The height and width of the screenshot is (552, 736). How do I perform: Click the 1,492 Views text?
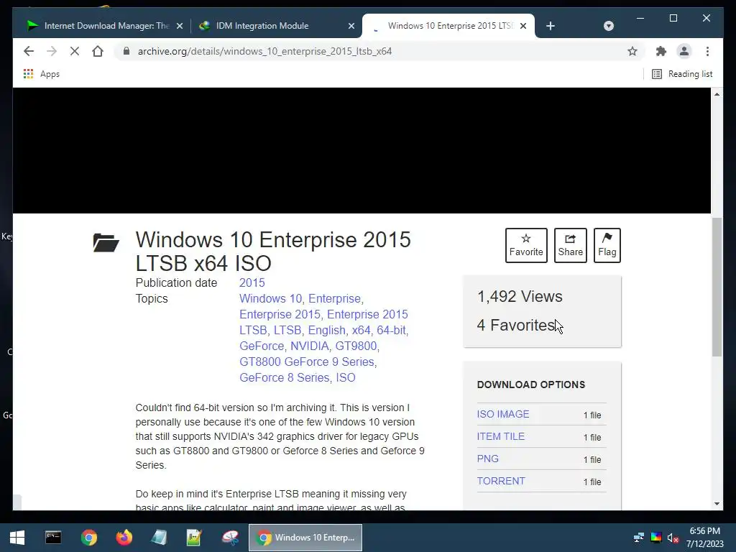[x=520, y=297]
